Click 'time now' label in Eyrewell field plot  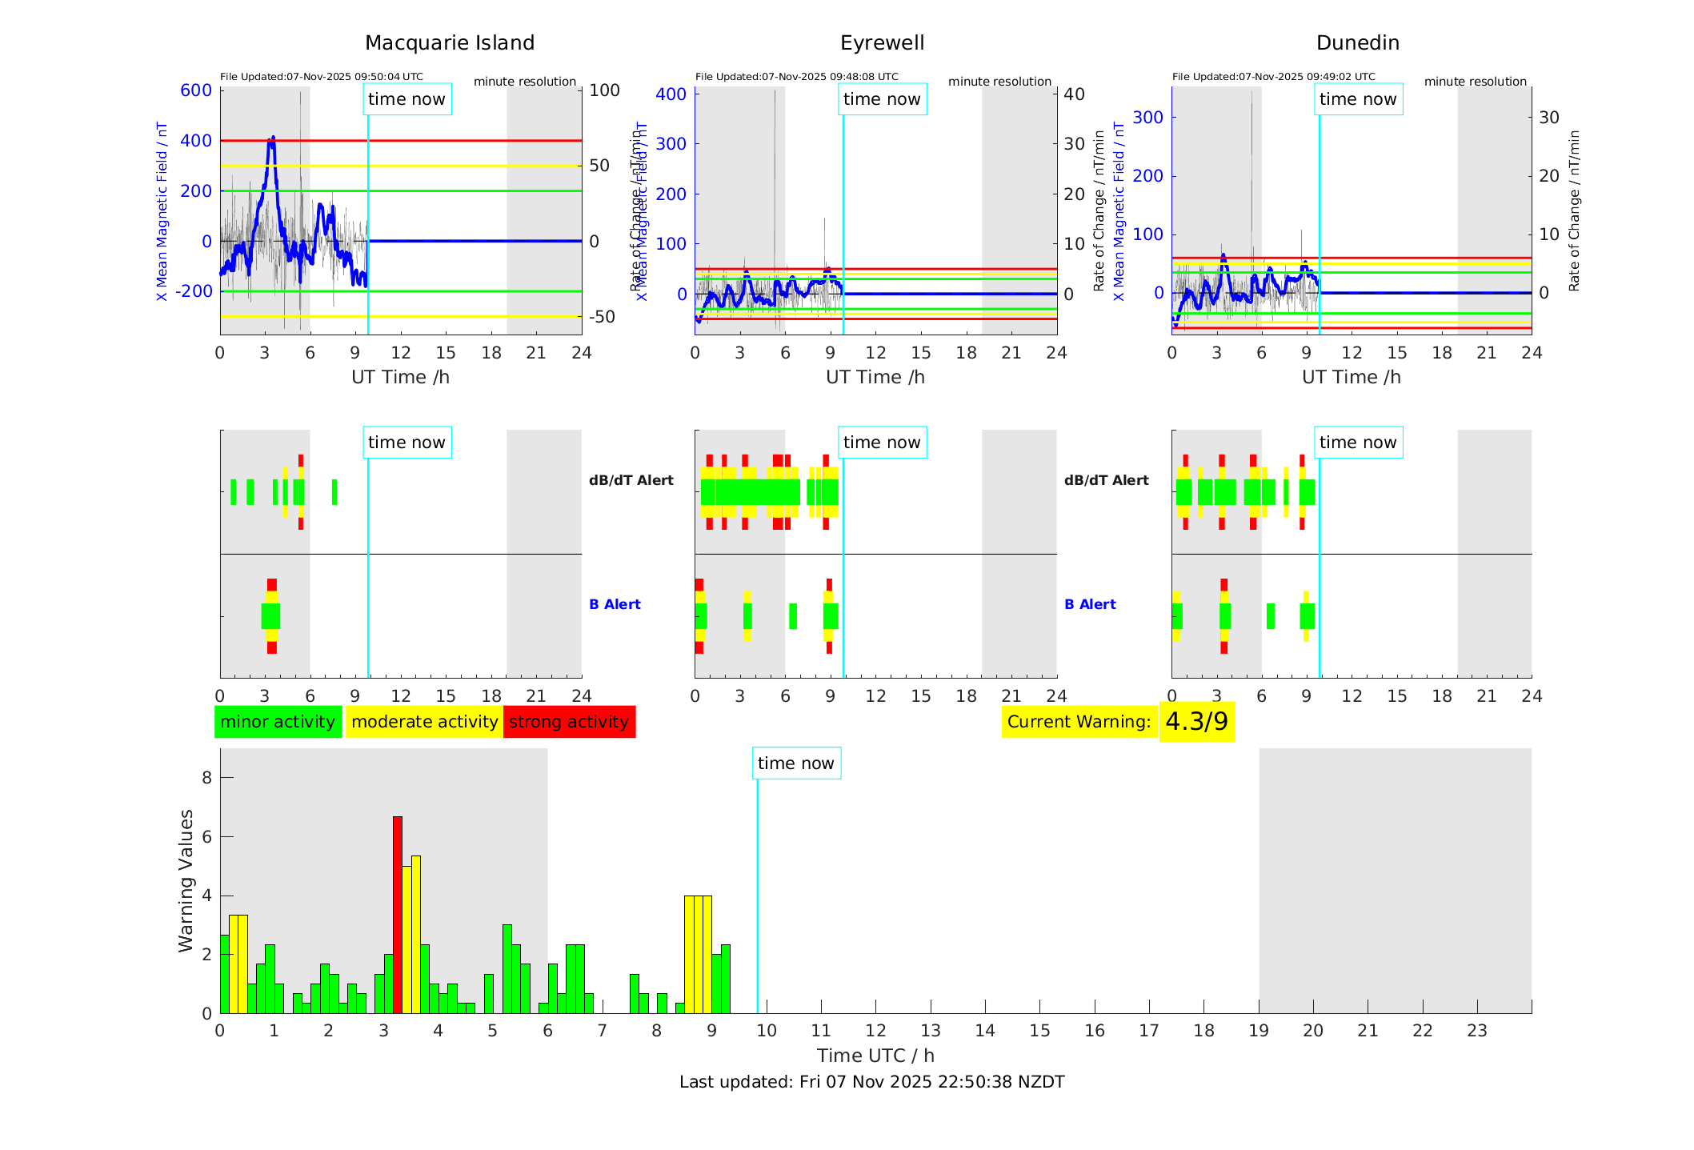(882, 99)
